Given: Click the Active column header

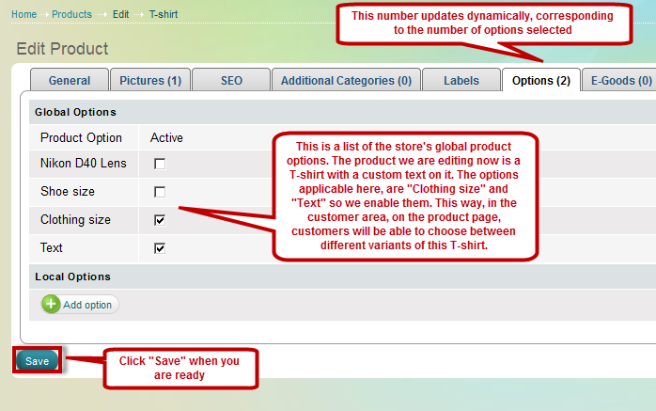Looking at the screenshot, I should (x=166, y=138).
